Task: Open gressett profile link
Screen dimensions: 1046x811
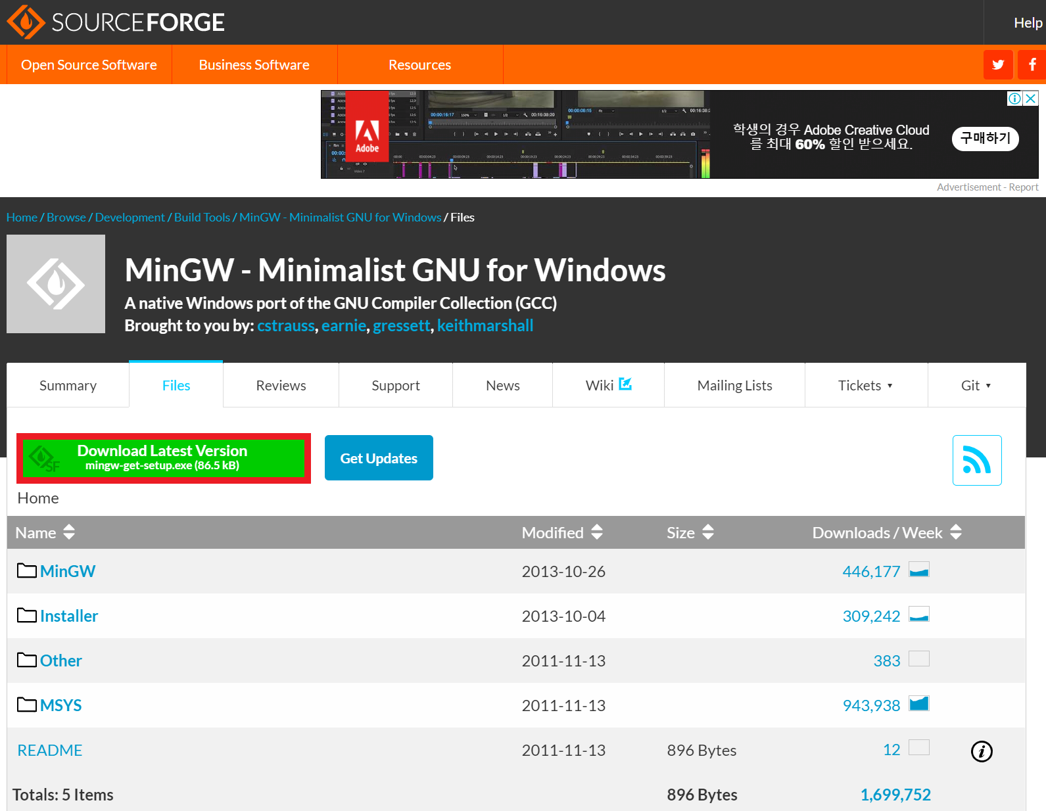Action: tap(402, 326)
